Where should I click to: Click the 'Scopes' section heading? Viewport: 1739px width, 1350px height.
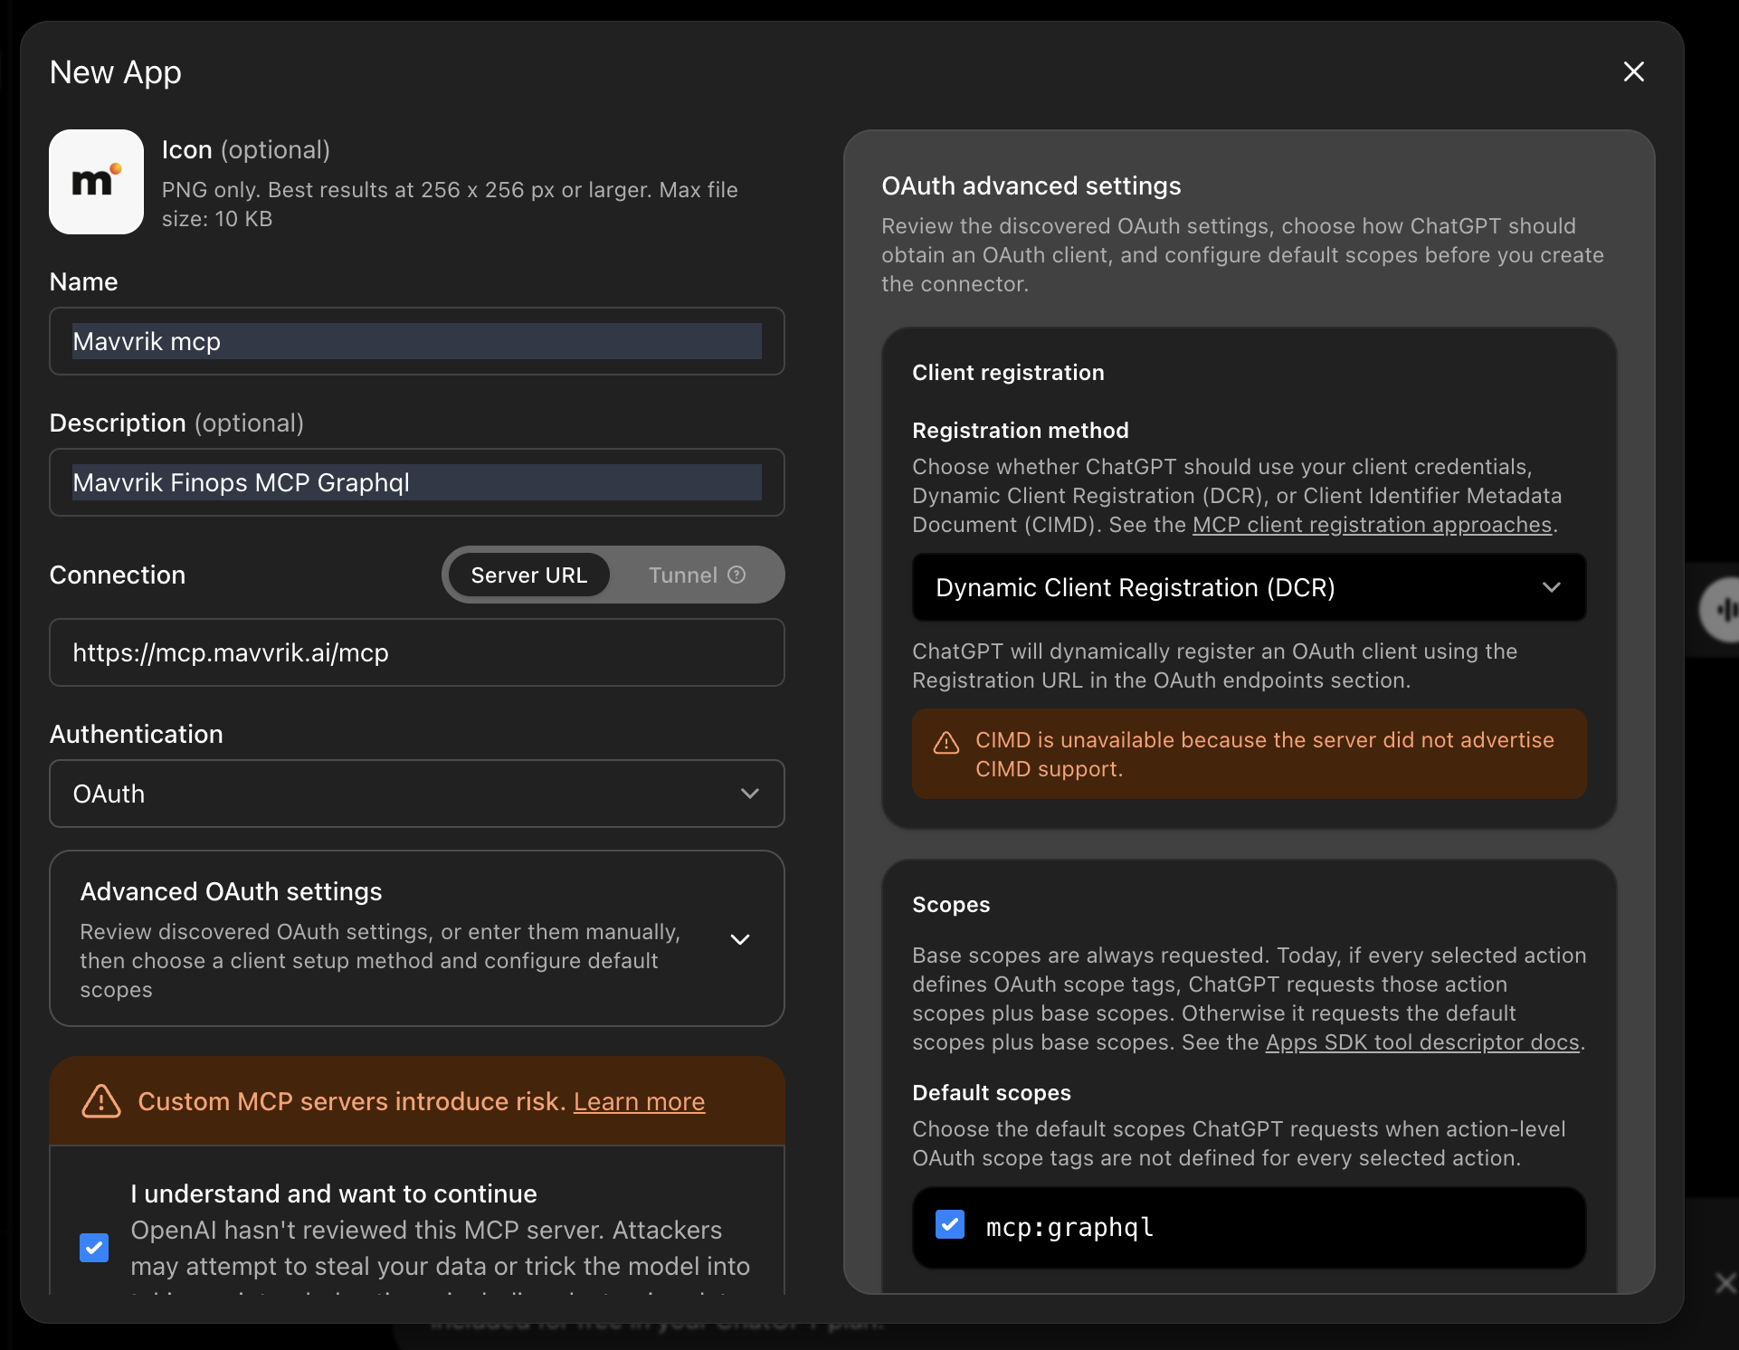click(x=951, y=905)
